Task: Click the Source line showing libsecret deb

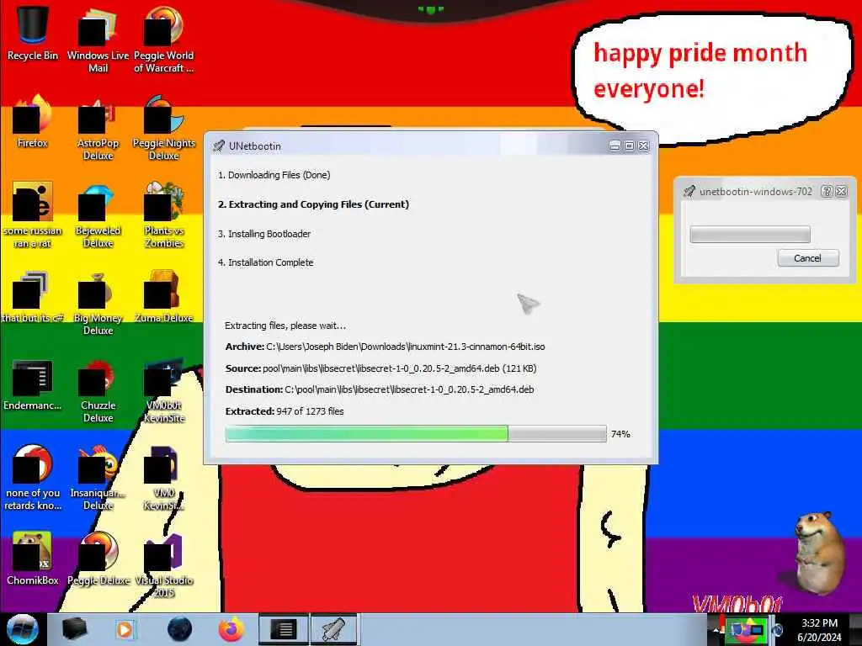Action: (380, 368)
